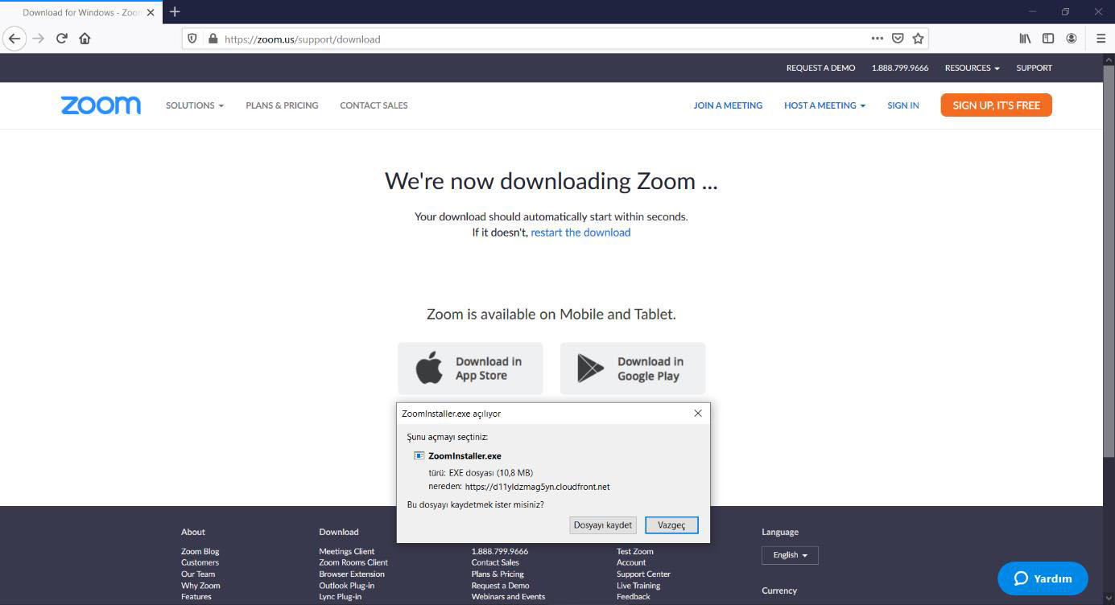Open the English language dropdown

[x=790, y=555]
